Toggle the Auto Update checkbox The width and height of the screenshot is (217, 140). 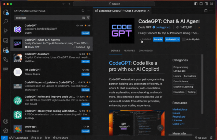coord(184,40)
